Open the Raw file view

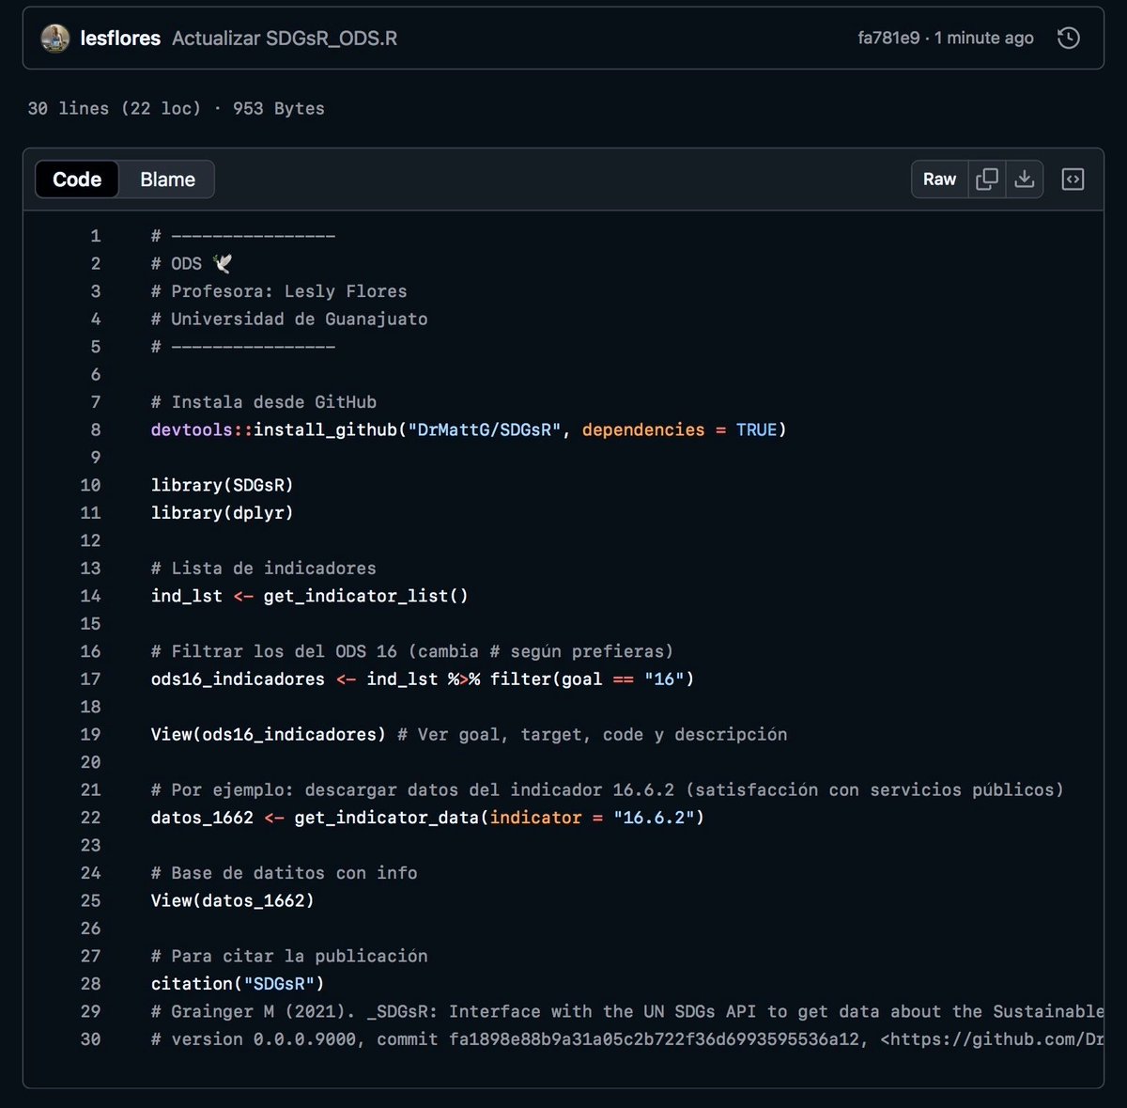pyautogui.click(x=938, y=179)
